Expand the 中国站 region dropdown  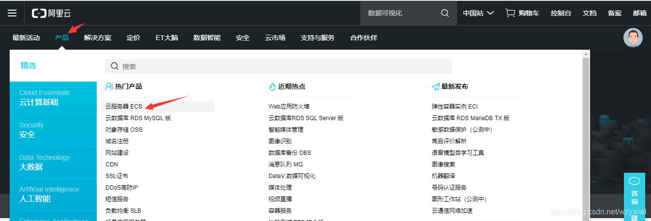[x=478, y=13]
